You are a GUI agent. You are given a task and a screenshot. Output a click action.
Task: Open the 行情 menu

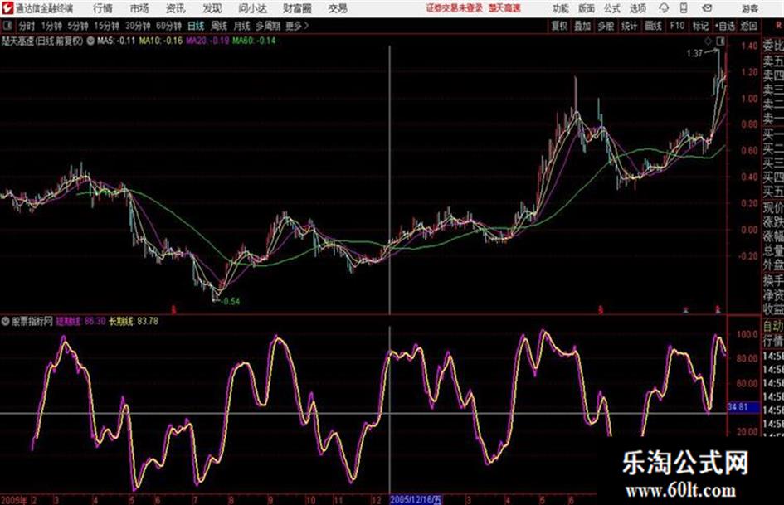[103, 8]
